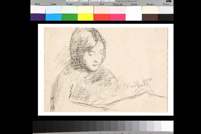The height and width of the screenshot is (134, 201).
Task: Click the artist's signature on the drawing
Action: click(x=137, y=84)
